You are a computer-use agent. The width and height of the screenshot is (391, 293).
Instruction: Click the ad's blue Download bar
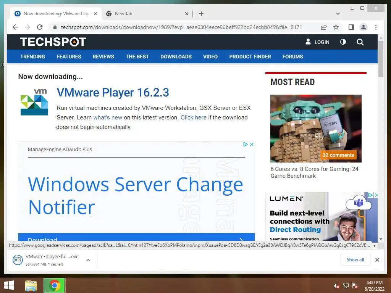pos(136,237)
